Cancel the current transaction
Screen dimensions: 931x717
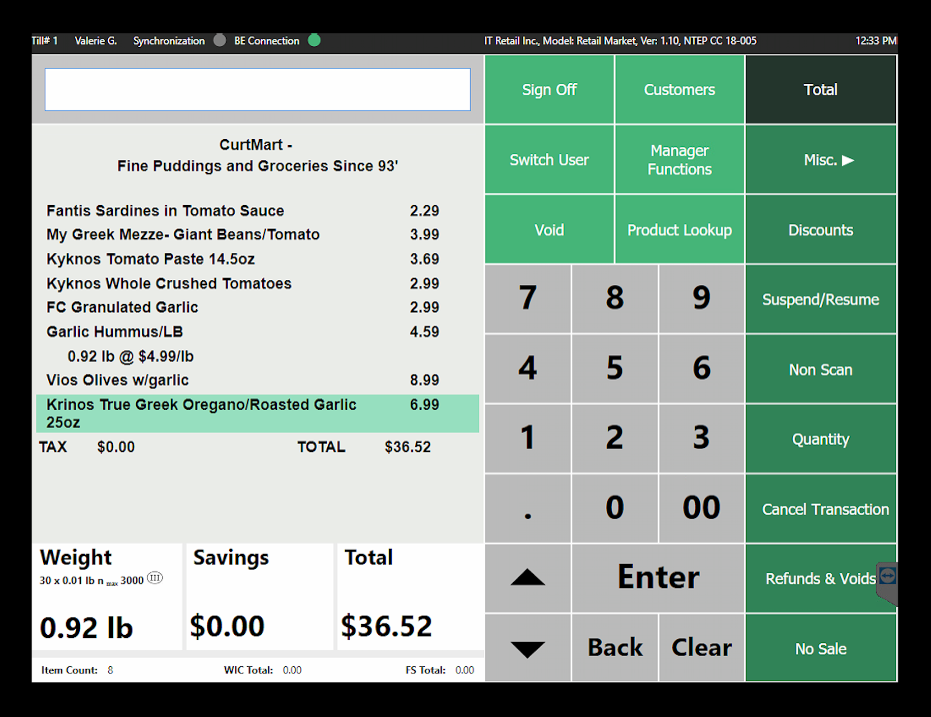tap(821, 509)
